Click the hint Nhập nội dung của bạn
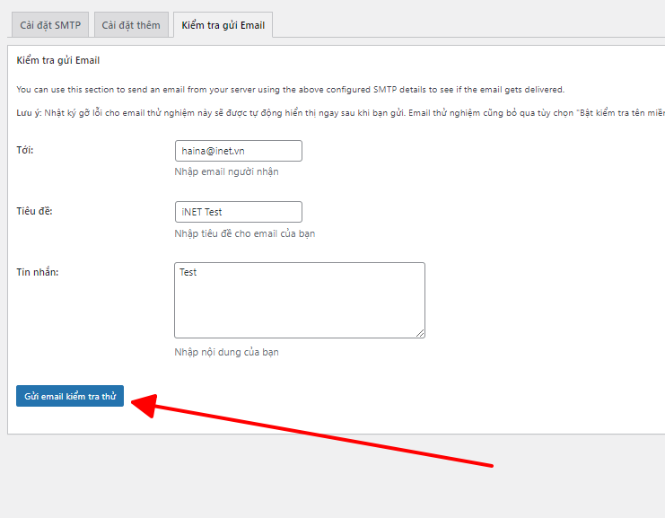The height and width of the screenshot is (518, 665). [x=226, y=352]
